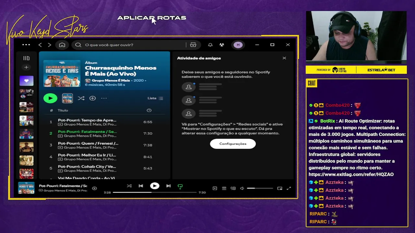Click the search magnifier icon
This screenshot has width=415, height=233.
(x=78, y=45)
